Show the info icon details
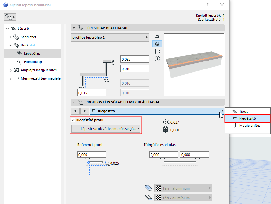The height and width of the screenshot is (204, 271). coord(157,59)
